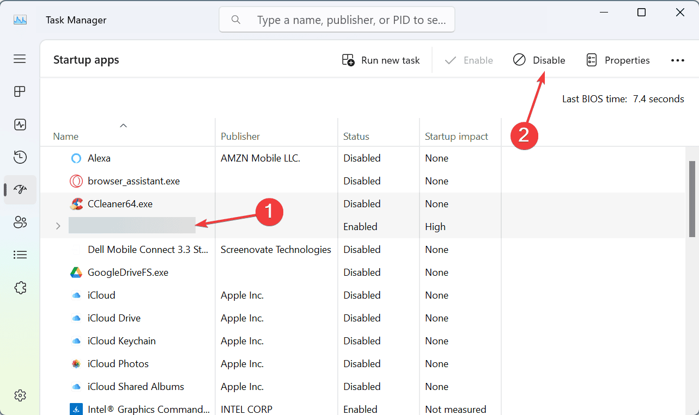Click the iCloud Keychain row icon
Image resolution: width=699 pixels, height=415 pixels.
pyautogui.click(x=76, y=341)
